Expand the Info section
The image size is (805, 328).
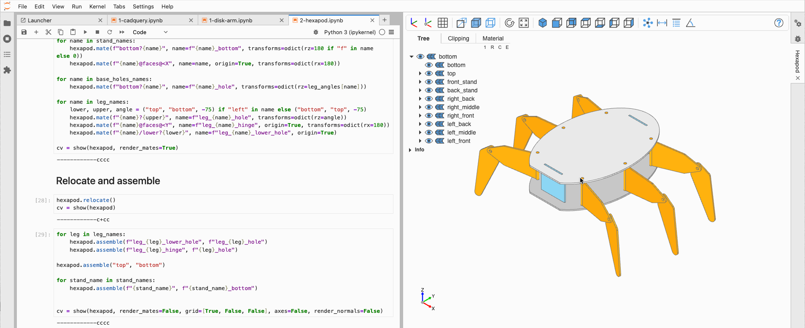coord(416,150)
